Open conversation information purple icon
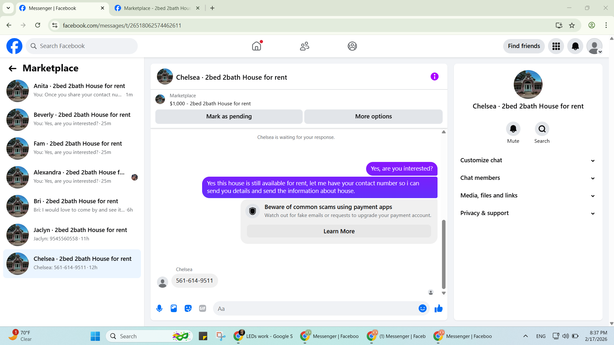The width and height of the screenshot is (614, 345). [434, 76]
